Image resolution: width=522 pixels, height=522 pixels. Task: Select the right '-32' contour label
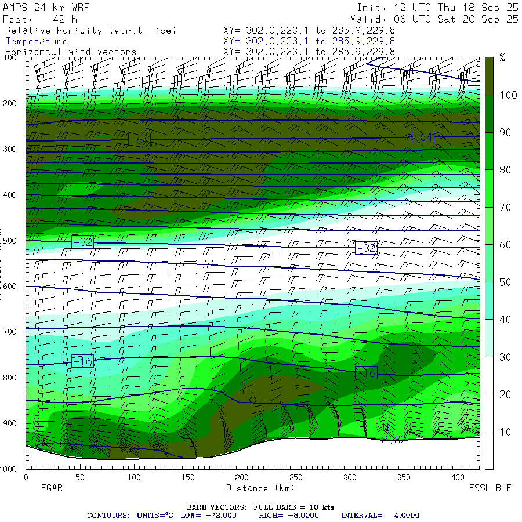pos(366,248)
